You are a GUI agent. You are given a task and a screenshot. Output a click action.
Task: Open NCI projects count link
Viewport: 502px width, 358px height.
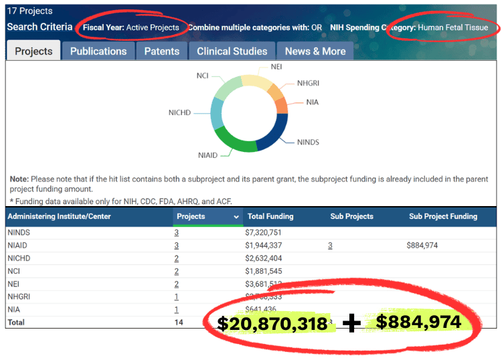pyautogui.click(x=177, y=271)
